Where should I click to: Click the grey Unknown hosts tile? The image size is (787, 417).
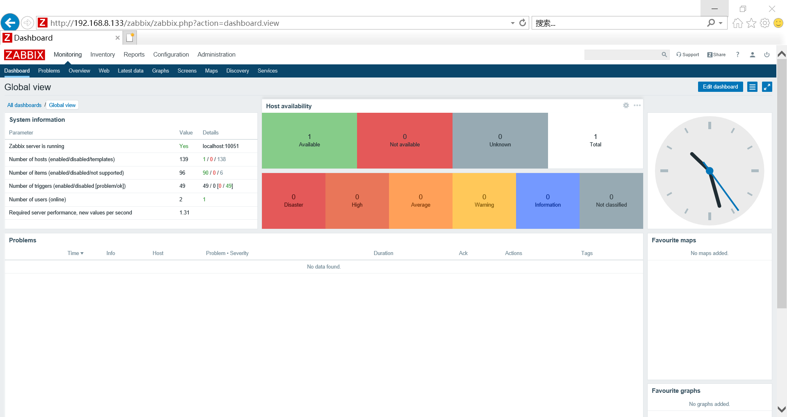[x=500, y=141]
